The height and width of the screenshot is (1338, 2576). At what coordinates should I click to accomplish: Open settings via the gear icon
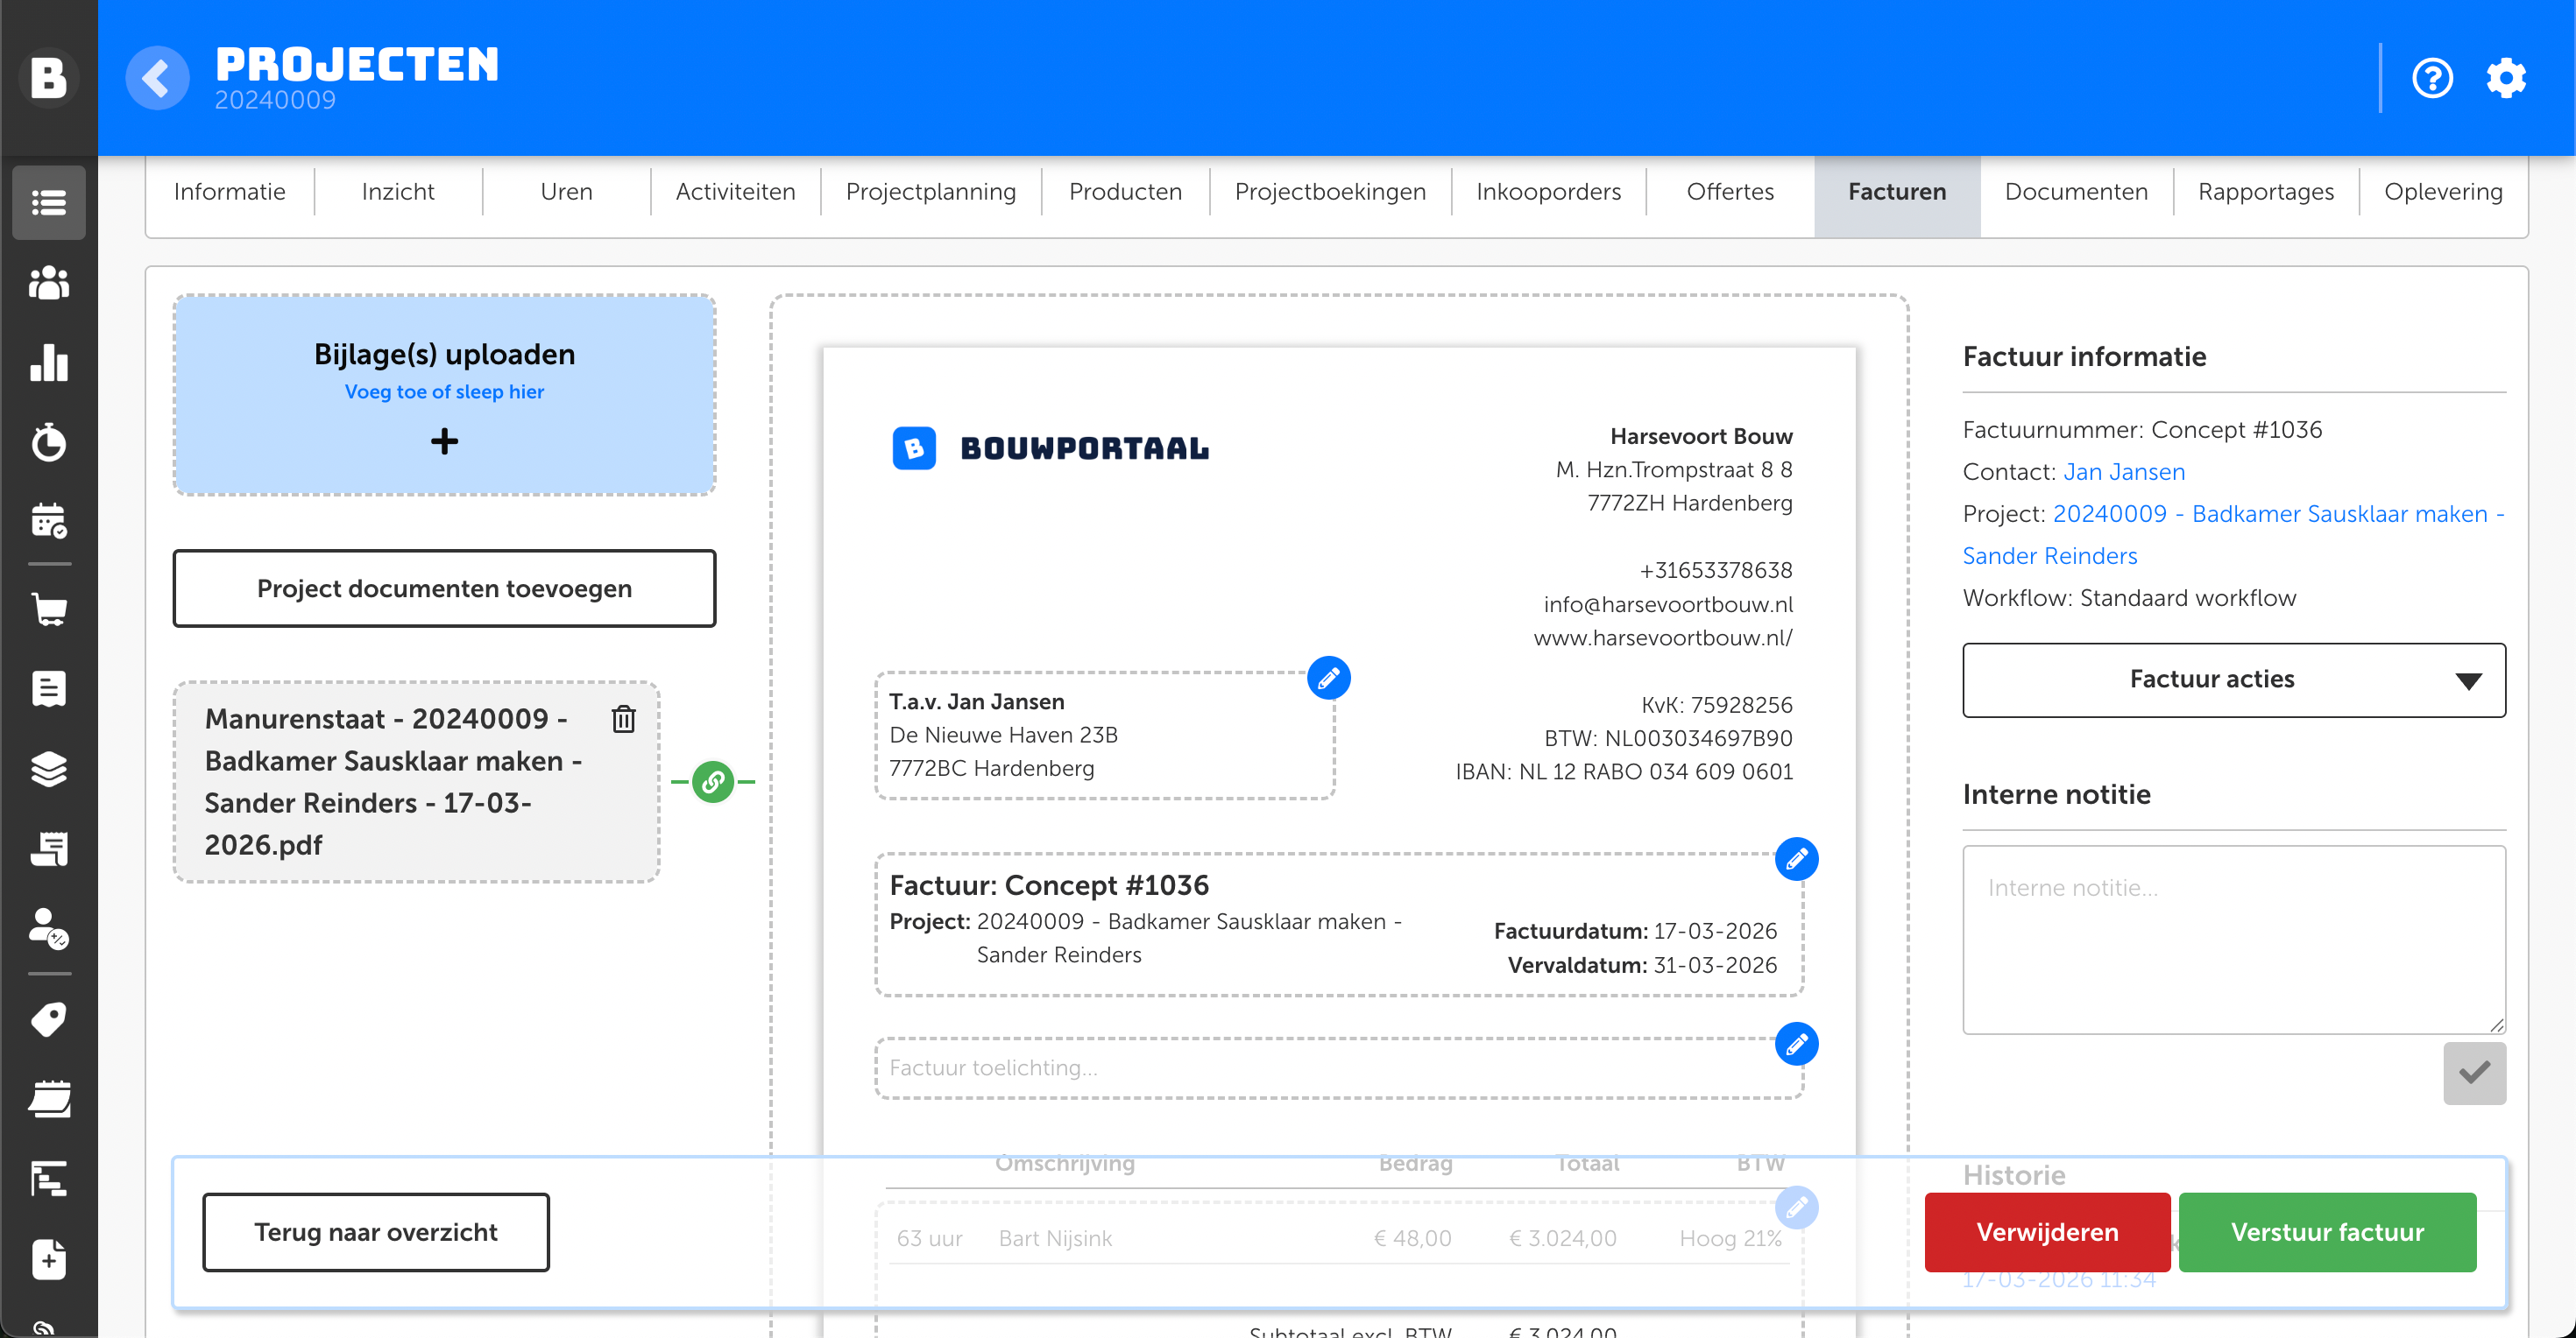pos(2506,78)
